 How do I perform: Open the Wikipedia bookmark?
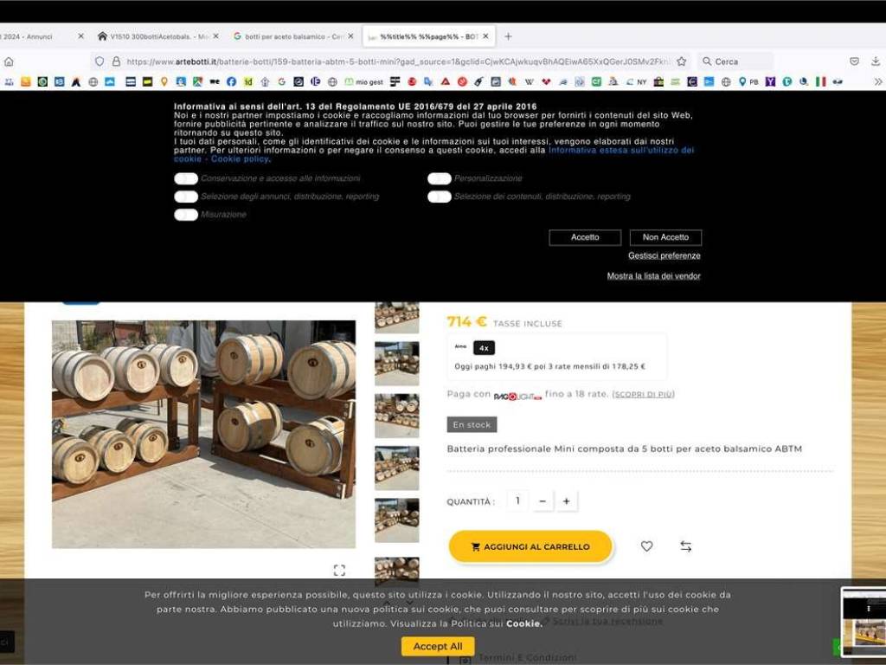(530, 82)
